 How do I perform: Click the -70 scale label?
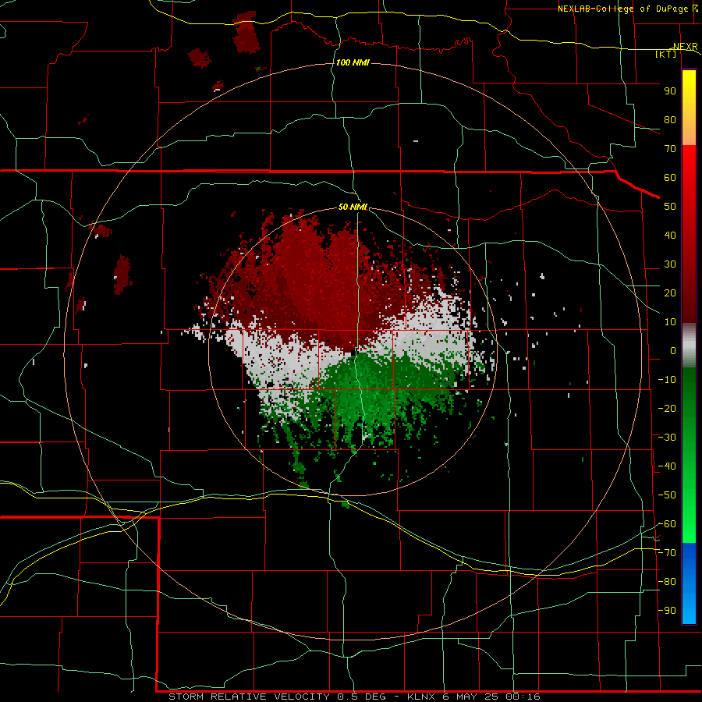click(x=667, y=553)
